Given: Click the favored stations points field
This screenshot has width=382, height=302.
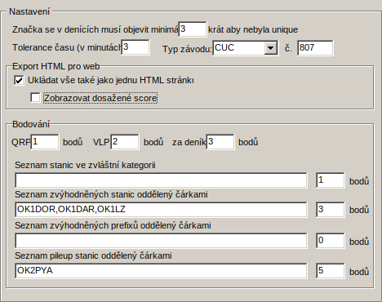Looking at the screenshot, I should (x=331, y=210).
